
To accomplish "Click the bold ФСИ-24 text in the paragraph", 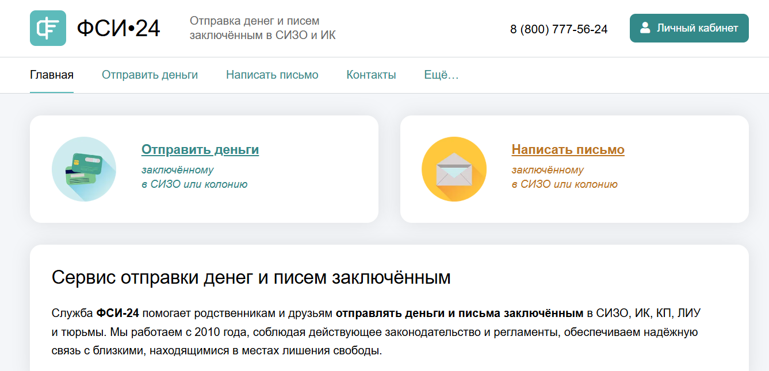I will click(118, 314).
